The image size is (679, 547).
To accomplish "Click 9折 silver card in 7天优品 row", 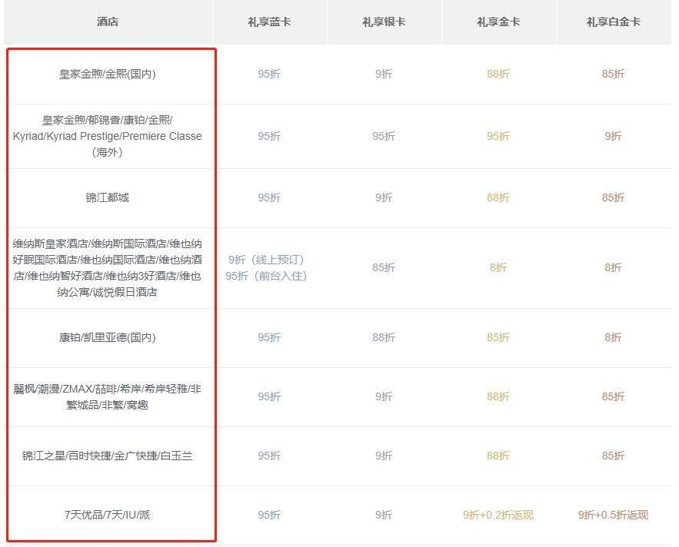I will coord(384,515).
